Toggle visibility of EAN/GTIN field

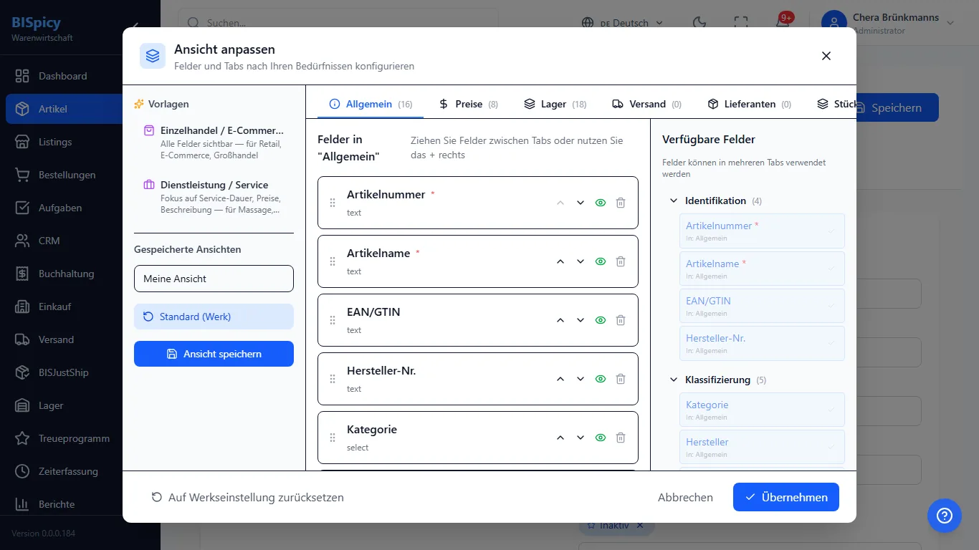click(601, 320)
